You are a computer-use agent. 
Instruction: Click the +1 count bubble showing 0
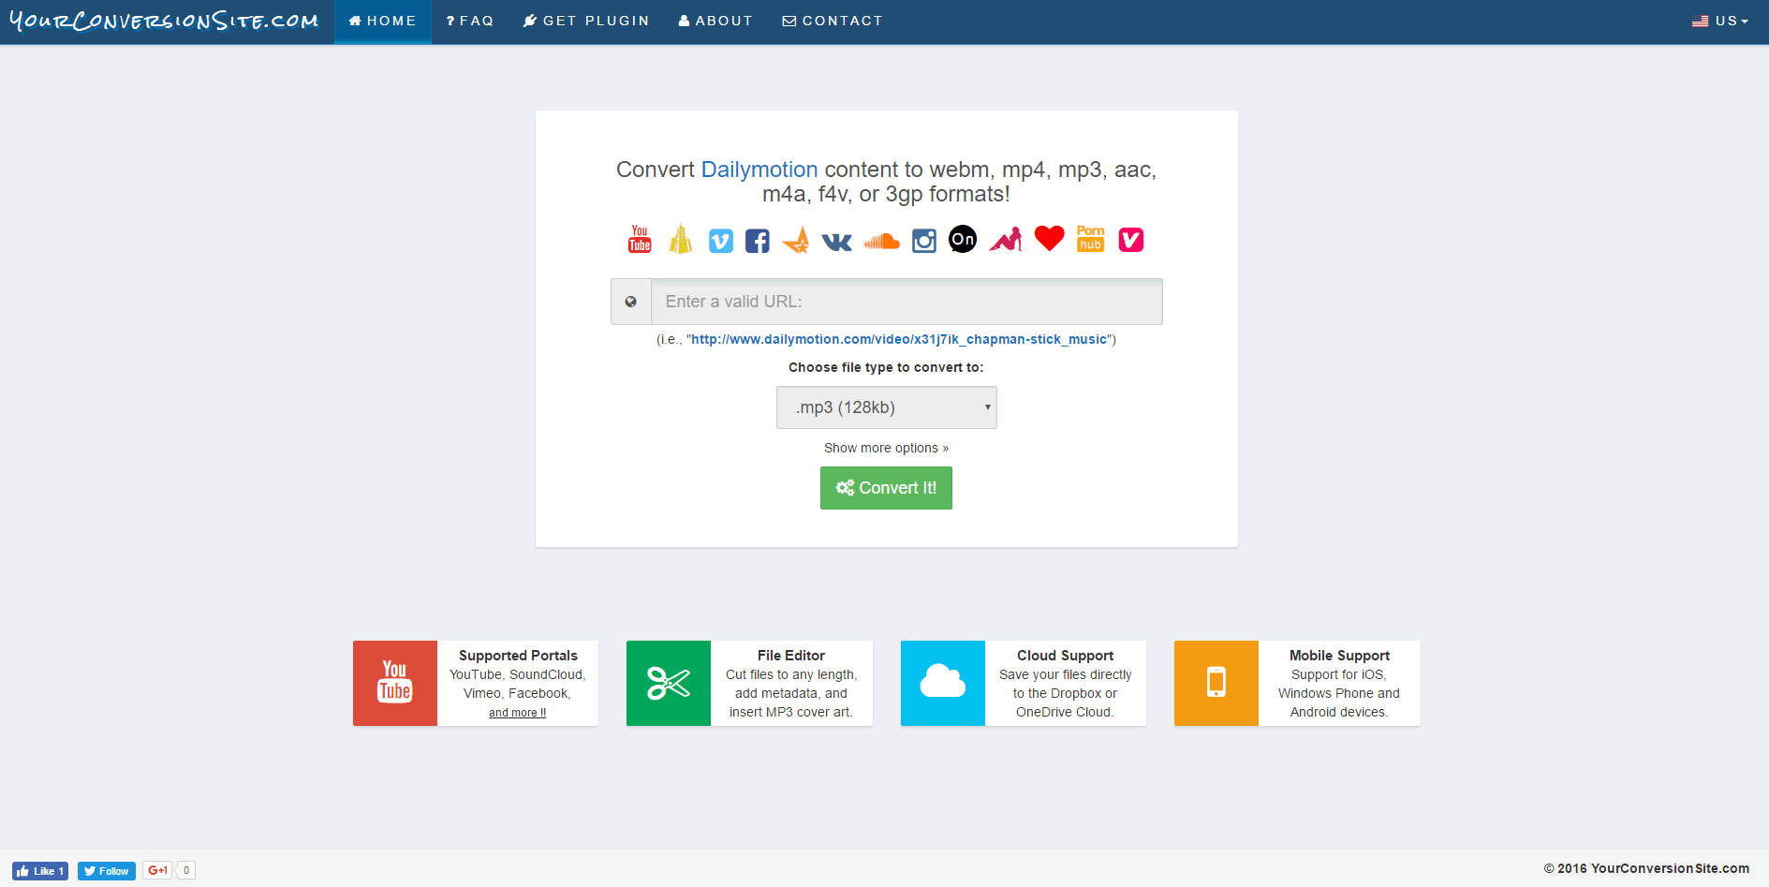tap(186, 870)
